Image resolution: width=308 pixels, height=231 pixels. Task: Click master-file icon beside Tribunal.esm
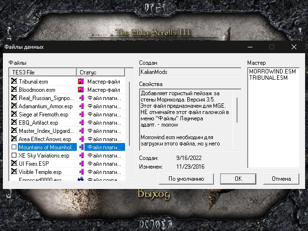[81, 81]
